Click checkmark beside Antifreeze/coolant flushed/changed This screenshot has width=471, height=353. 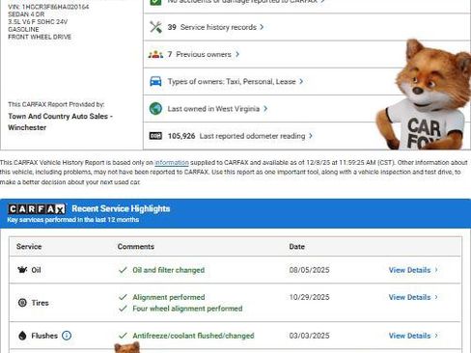pos(123,336)
